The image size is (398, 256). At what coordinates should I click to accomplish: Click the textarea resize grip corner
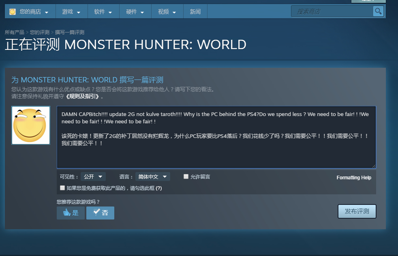374,166
